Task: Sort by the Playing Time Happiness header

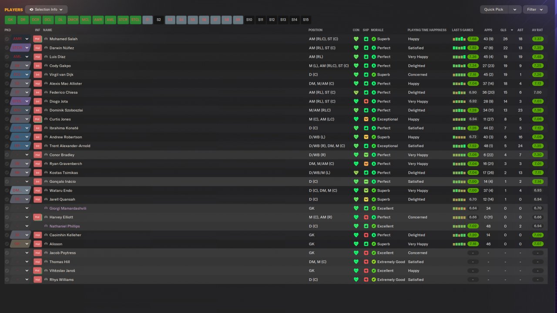Action: 427,30
